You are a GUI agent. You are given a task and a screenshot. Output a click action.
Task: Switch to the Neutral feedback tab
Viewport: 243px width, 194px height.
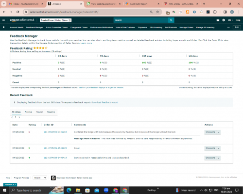click(39, 112)
